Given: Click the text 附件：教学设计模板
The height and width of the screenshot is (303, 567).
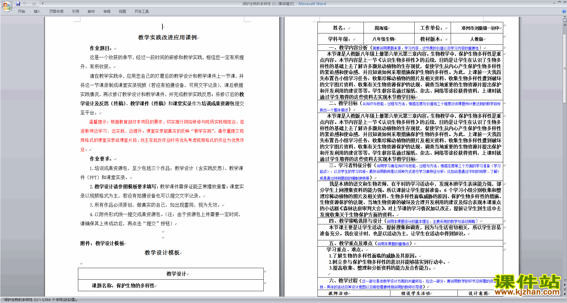Looking at the screenshot, I should coord(102,243).
